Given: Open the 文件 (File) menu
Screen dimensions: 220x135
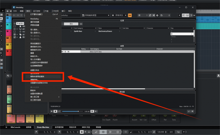Looking at the screenshot, I should tap(15, 11).
